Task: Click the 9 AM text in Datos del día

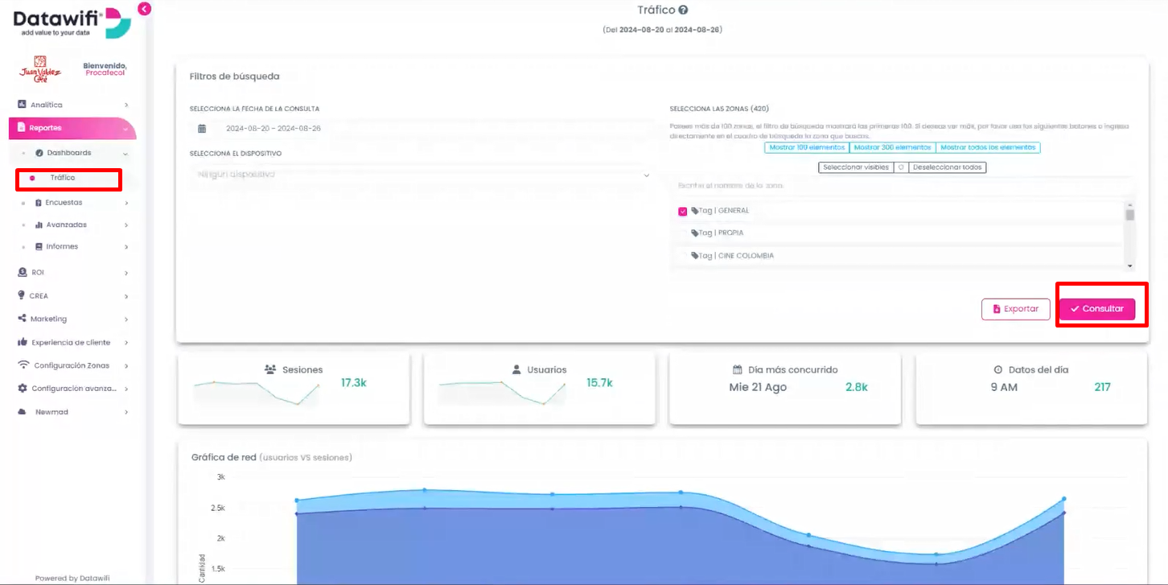Action: pyautogui.click(x=1004, y=387)
